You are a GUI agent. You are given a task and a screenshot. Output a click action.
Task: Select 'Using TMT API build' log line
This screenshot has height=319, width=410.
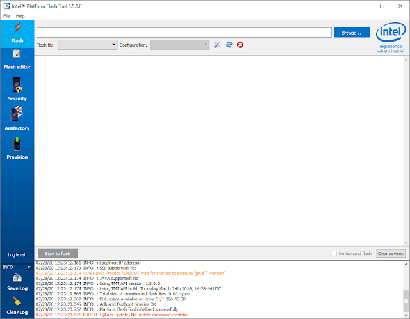point(128,289)
